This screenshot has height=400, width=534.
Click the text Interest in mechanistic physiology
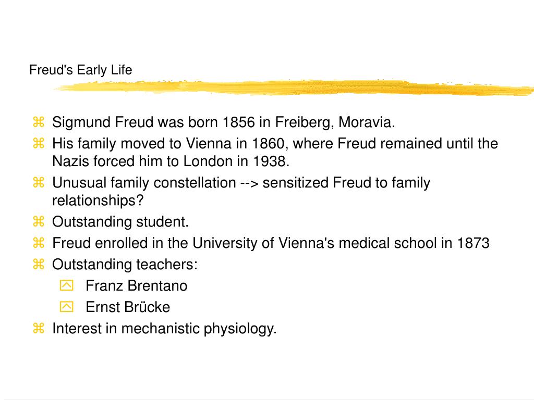pos(164,329)
